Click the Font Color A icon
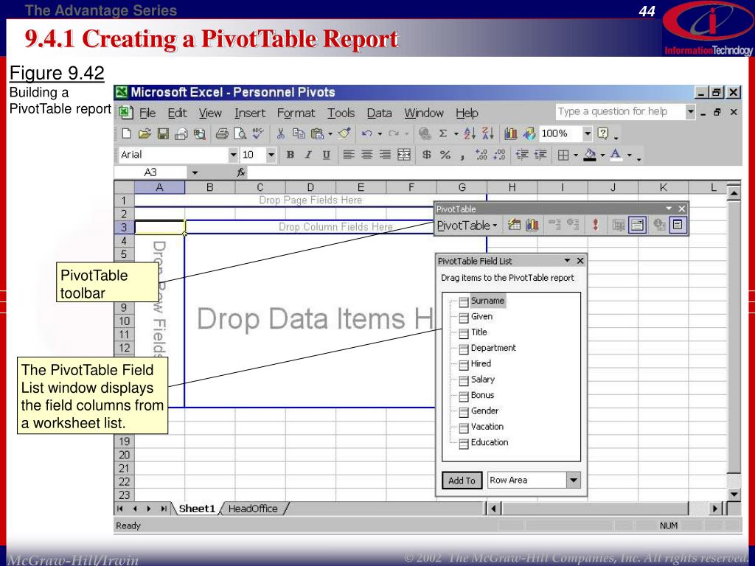 point(616,155)
